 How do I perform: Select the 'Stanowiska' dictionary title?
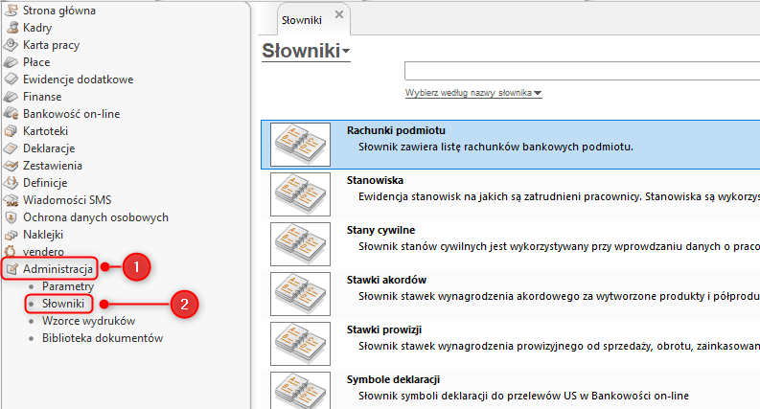click(375, 180)
